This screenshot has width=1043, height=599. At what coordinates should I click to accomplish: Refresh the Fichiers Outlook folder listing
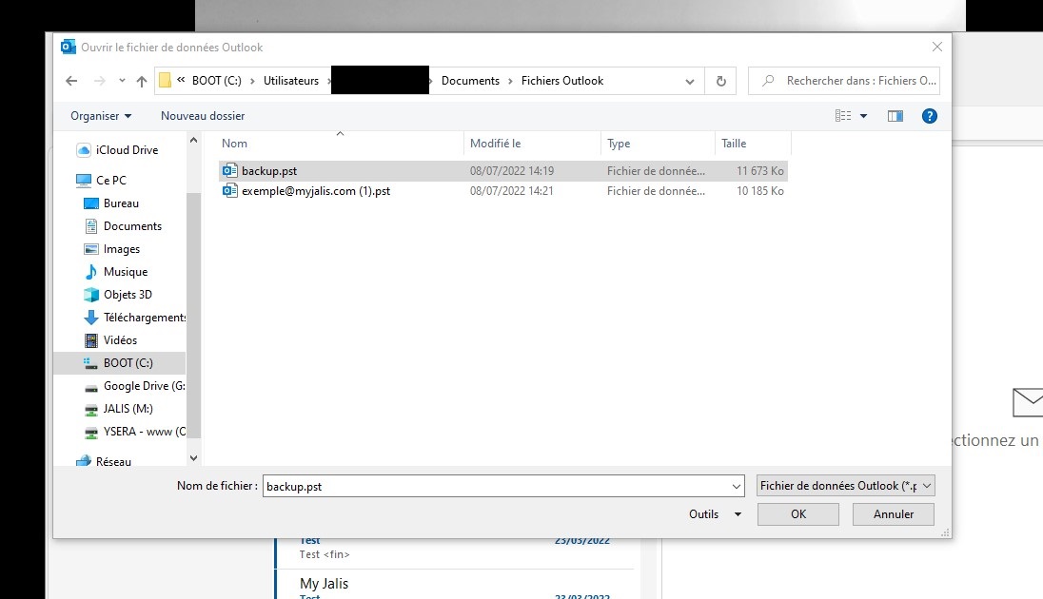click(x=720, y=82)
